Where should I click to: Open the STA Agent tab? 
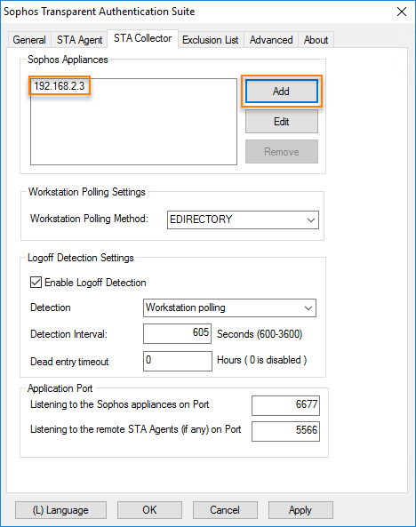pyautogui.click(x=79, y=40)
